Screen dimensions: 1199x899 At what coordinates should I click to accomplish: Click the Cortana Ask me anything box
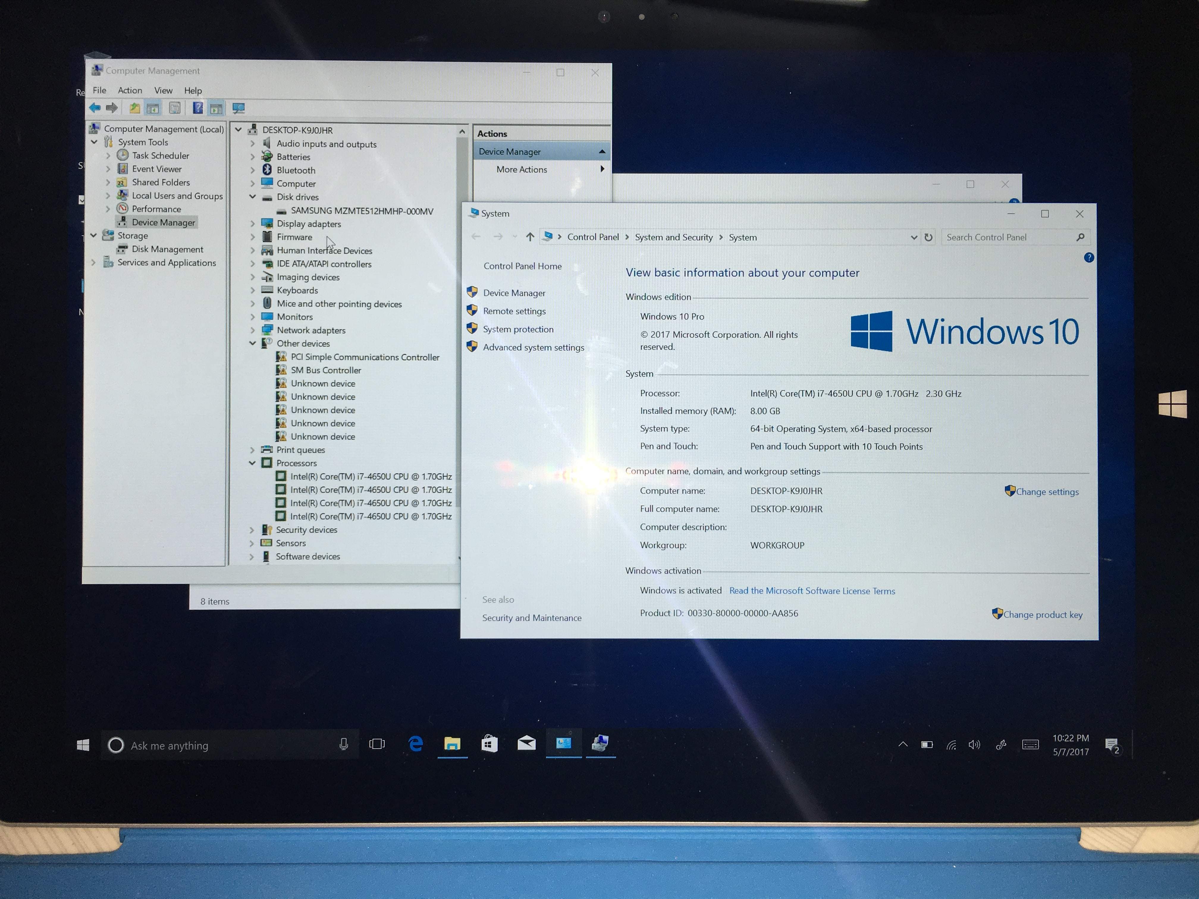coord(230,745)
